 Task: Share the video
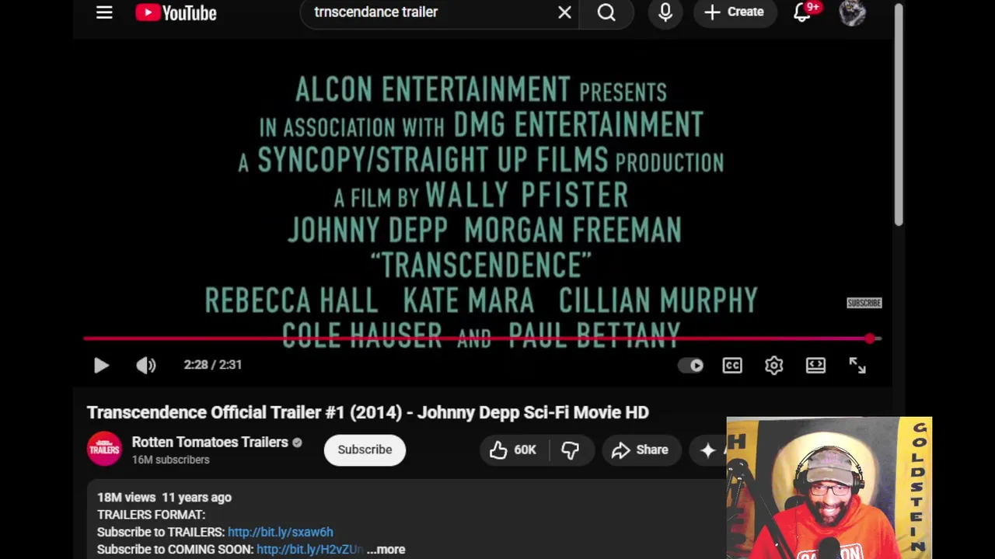640,450
